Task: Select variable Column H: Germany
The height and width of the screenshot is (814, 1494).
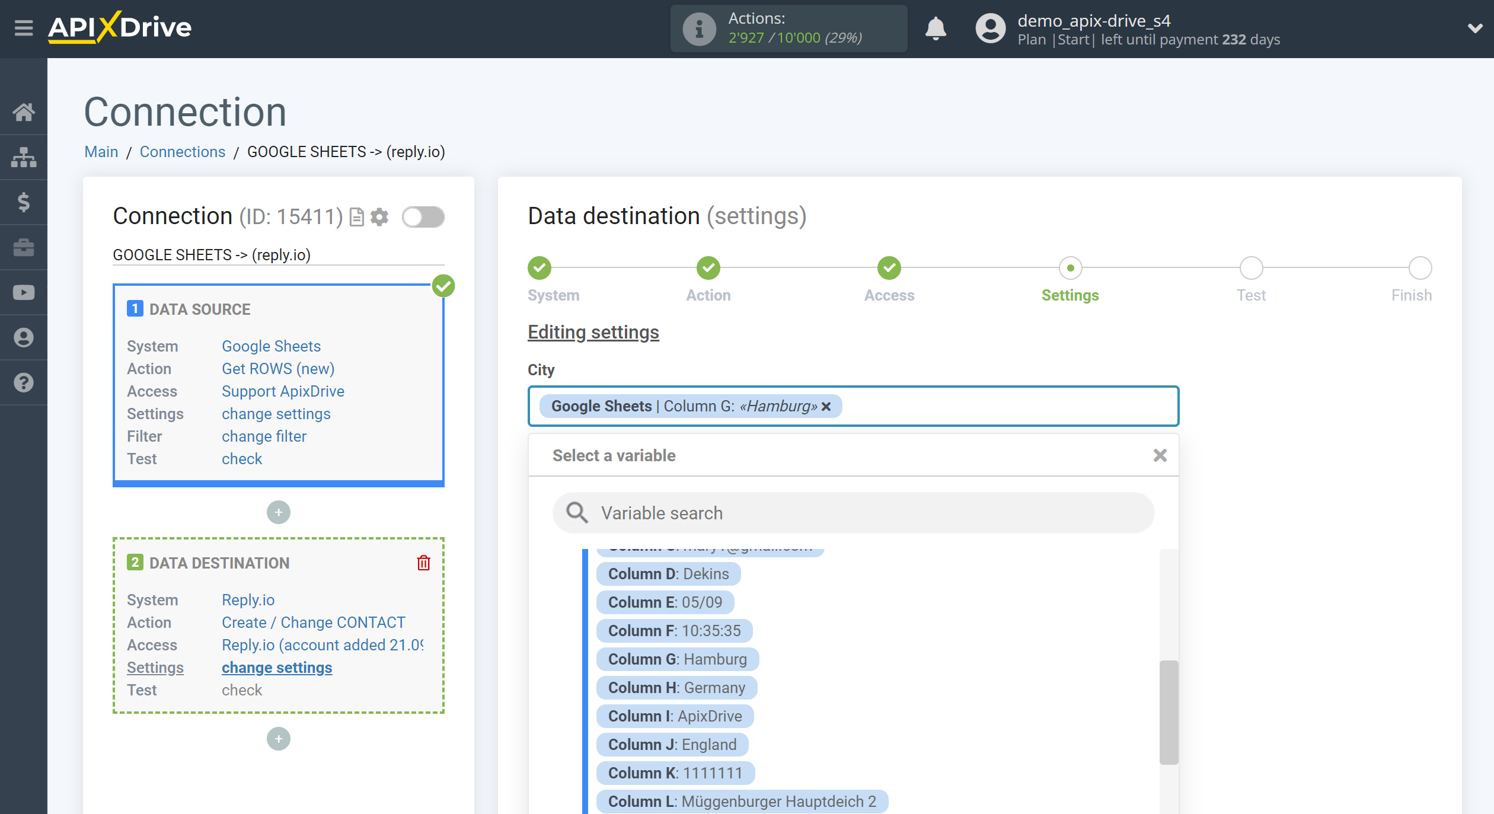Action: (x=676, y=688)
